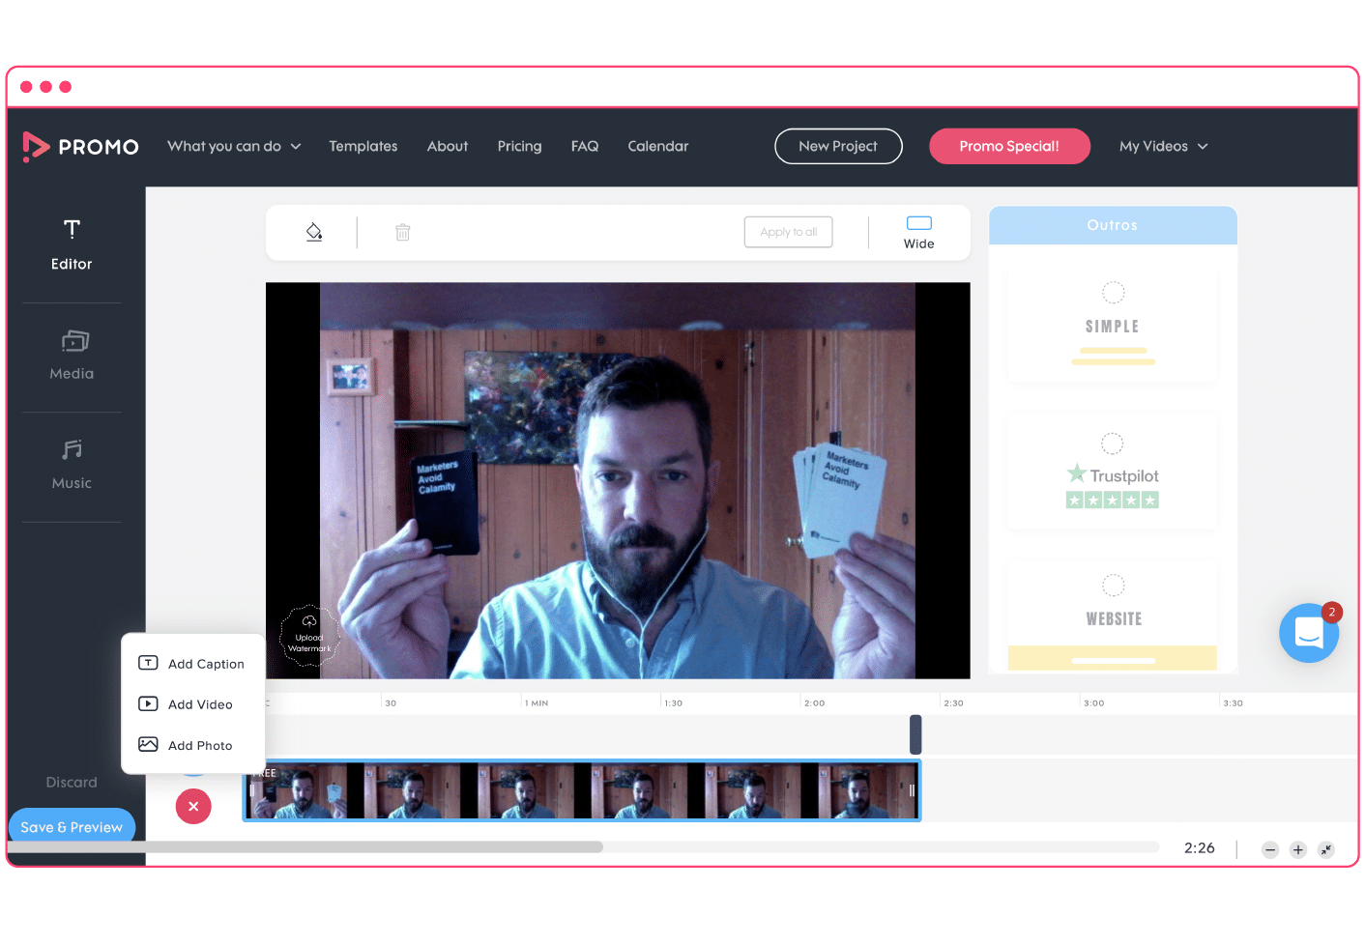Select the Editor text tool

click(x=72, y=243)
